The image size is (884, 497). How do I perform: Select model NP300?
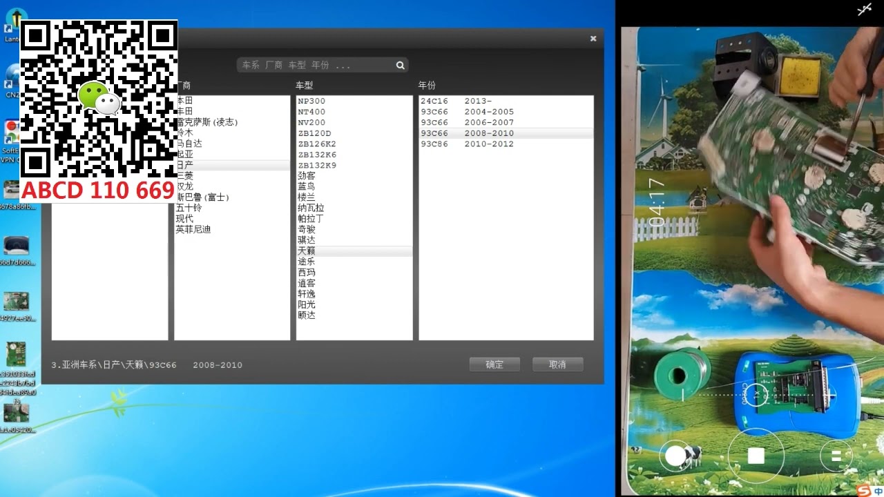[x=354, y=101]
